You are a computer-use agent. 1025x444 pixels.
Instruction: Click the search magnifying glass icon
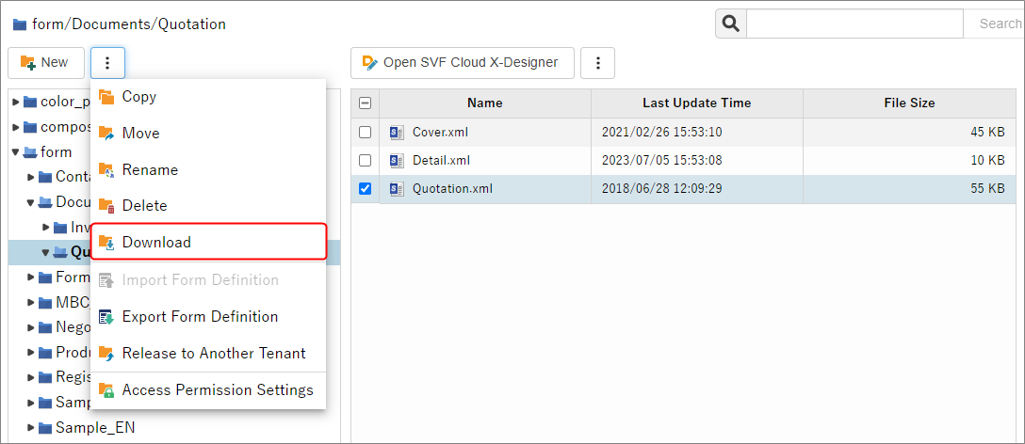pyautogui.click(x=730, y=24)
